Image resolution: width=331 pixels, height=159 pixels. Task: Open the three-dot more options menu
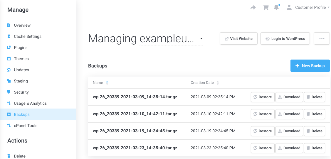pos(322,38)
